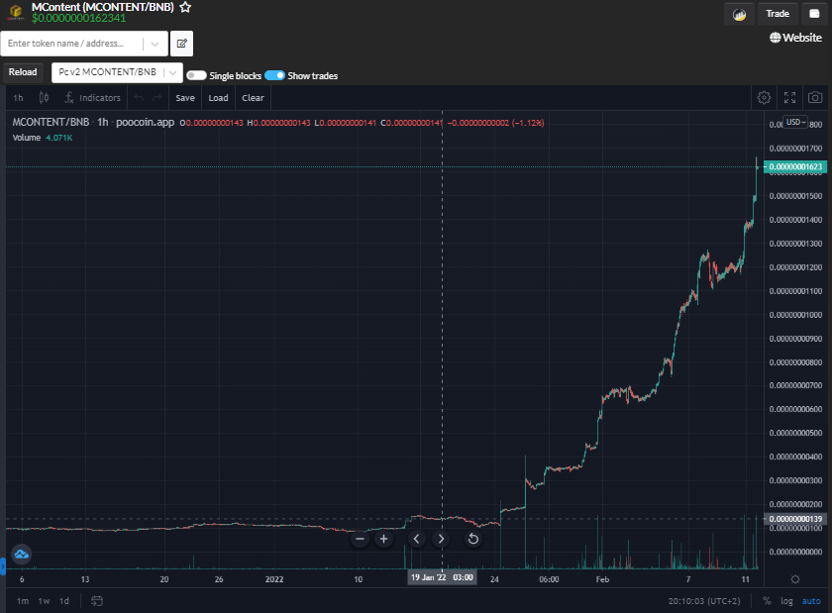The image size is (832, 613).
Task: Open chart settings via the gear icon
Action: click(764, 98)
